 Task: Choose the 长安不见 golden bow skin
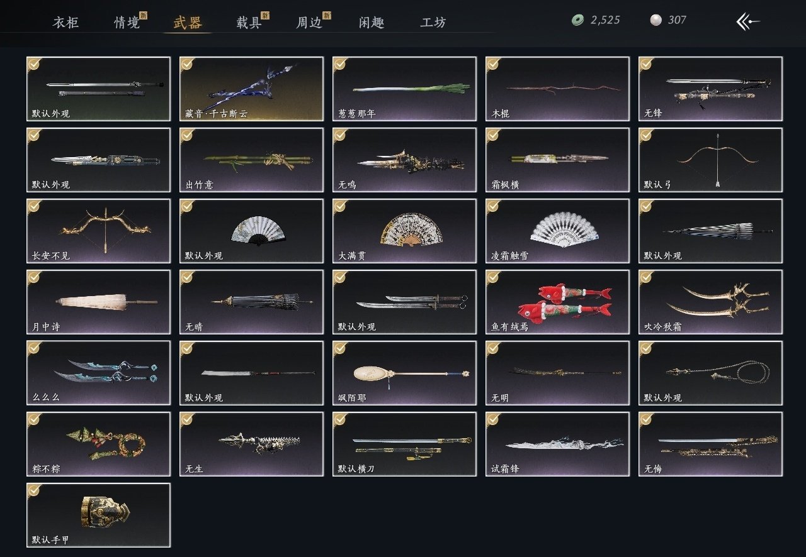98,231
